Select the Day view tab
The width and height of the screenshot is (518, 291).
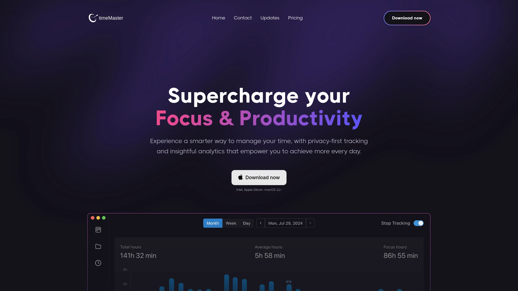(x=247, y=223)
